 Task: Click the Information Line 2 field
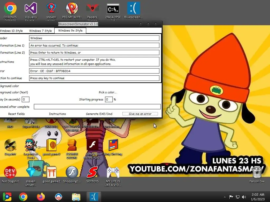(x=94, y=53)
